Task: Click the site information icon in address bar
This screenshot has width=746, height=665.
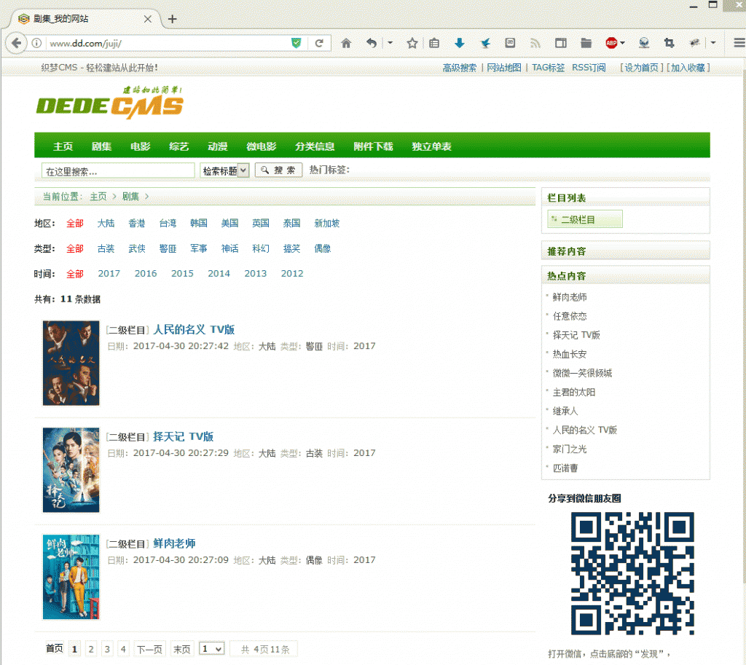Action: [x=36, y=43]
